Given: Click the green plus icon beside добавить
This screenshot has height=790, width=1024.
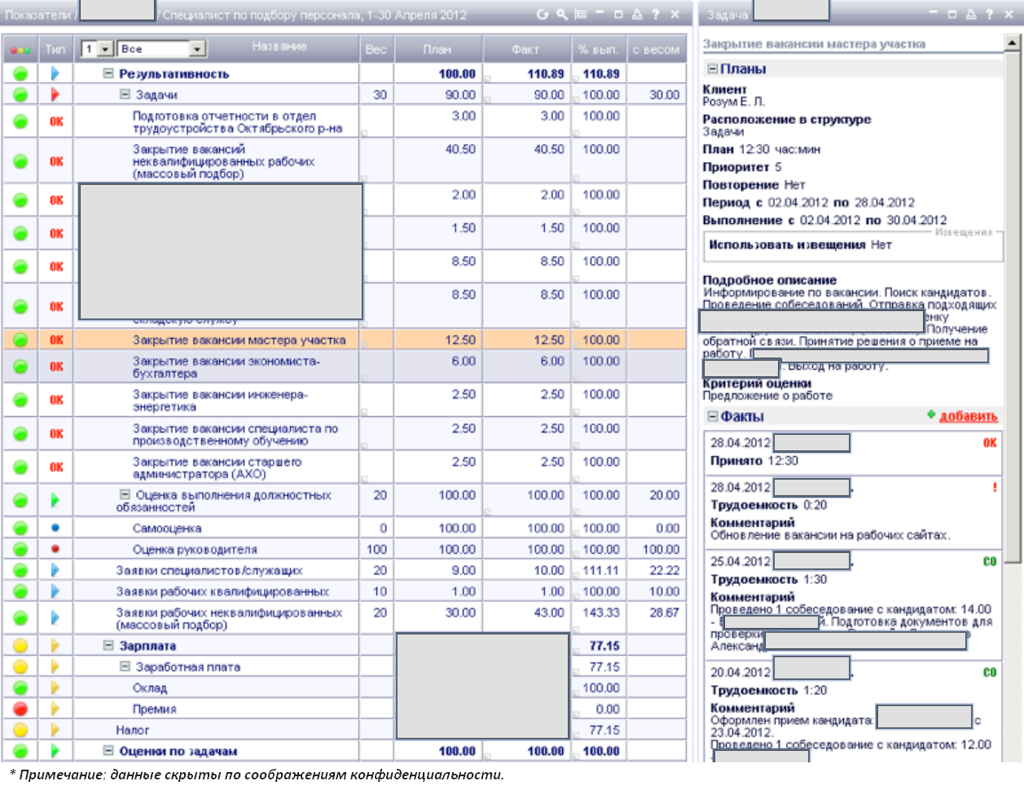Looking at the screenshot, I should 931,415.
